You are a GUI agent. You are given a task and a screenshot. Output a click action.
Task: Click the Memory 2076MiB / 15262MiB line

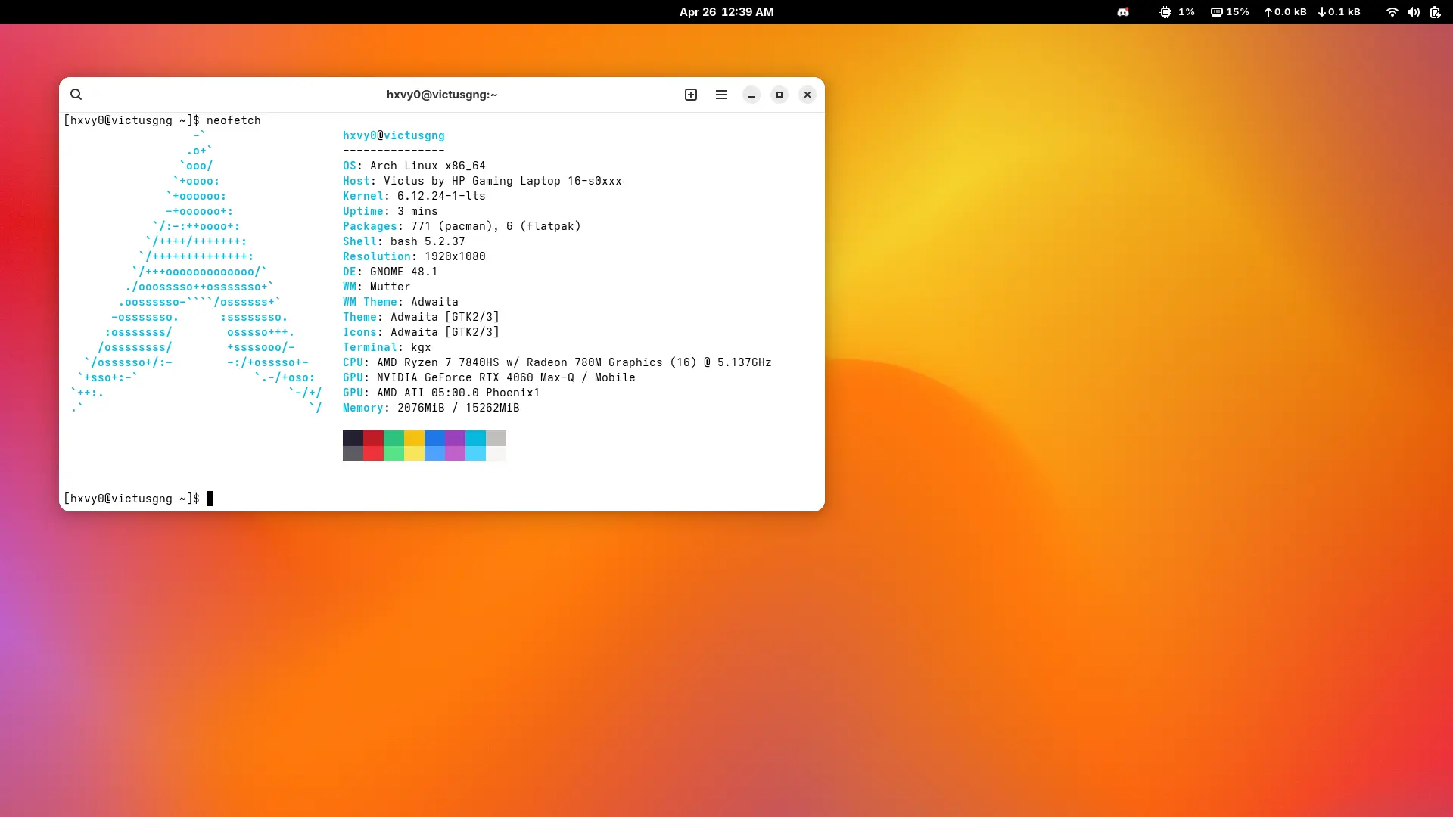[x=431, y=408]
